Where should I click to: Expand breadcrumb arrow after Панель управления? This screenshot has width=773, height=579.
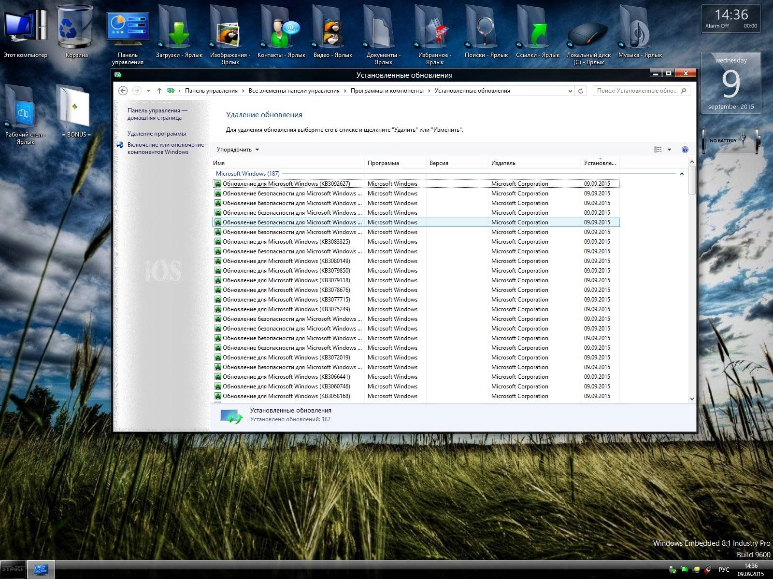pos(243,91)
